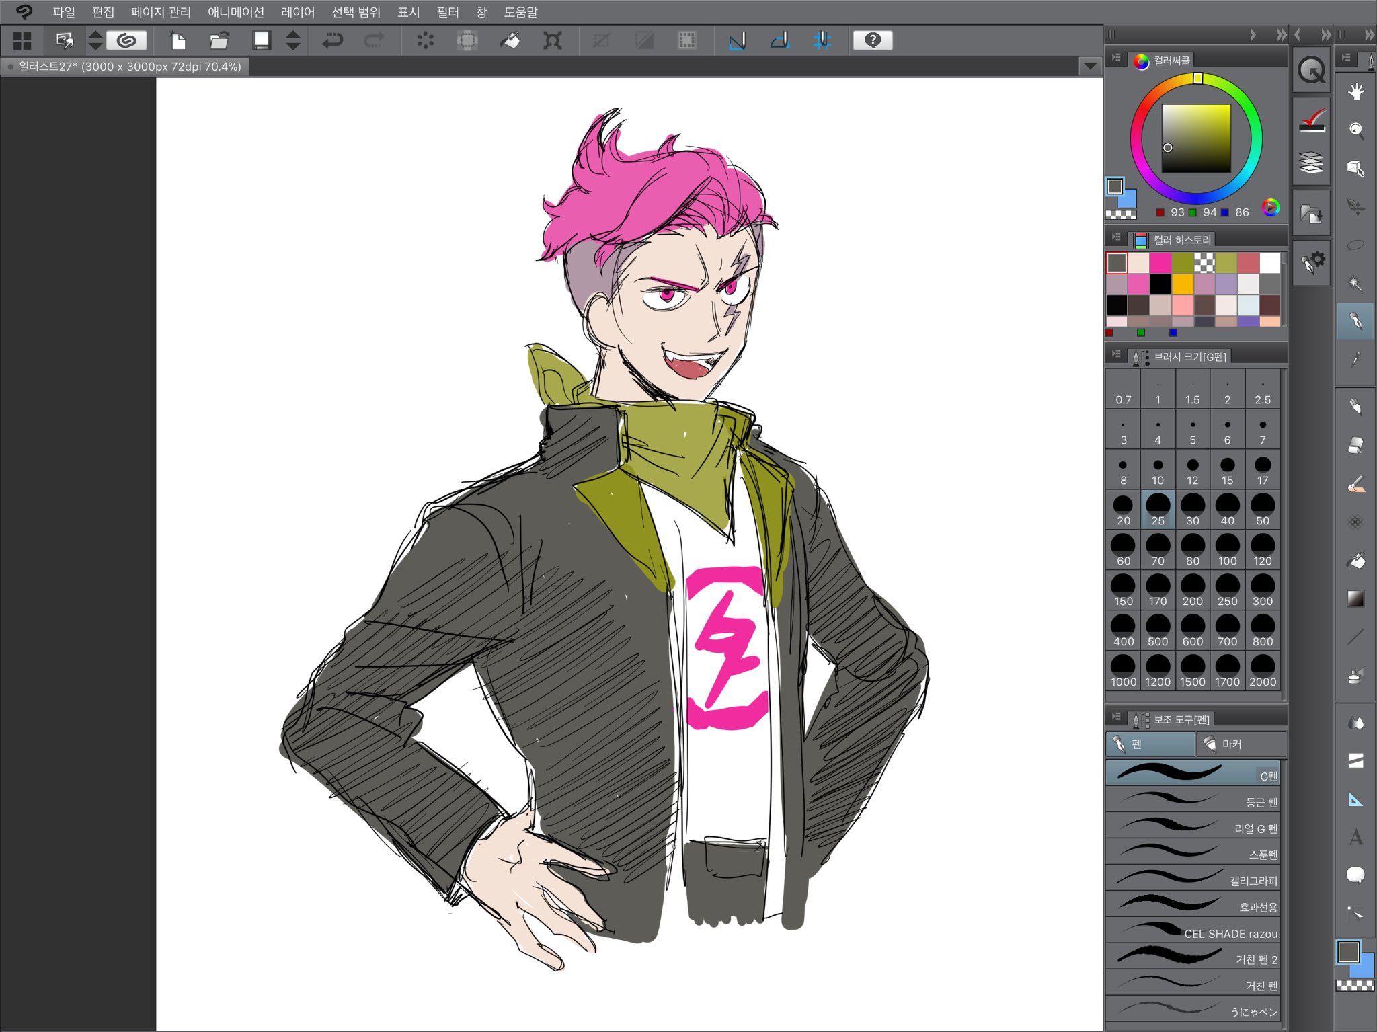Select the Gradient tool
Image resolution: width=1377 pixels, height=1032 pixels.
(x=1355, y=598)
